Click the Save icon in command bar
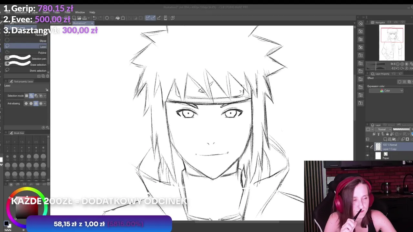 [85, 18]
